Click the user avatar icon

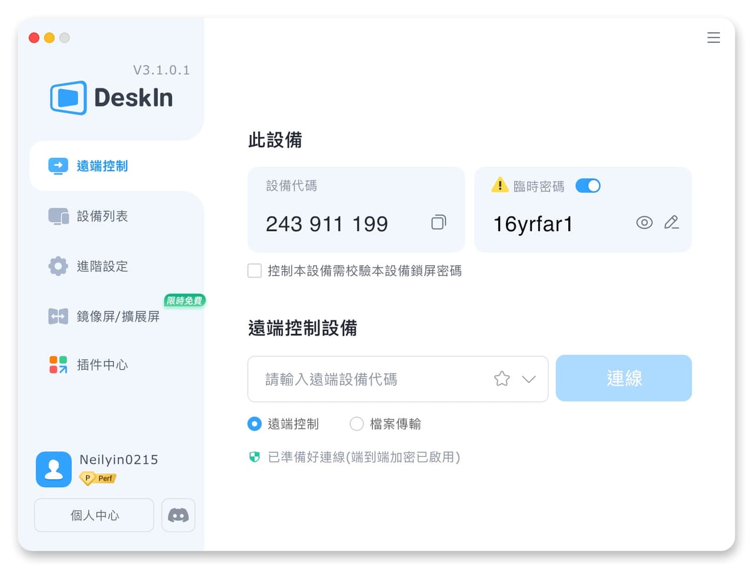point(54,469)
